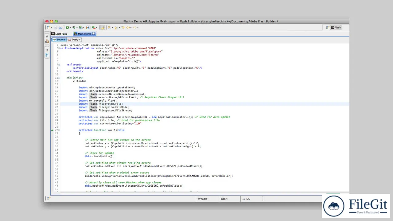
Task: Open the External Tools dropdown arrow
Action: pyautogui.click(x=97, y=28)
